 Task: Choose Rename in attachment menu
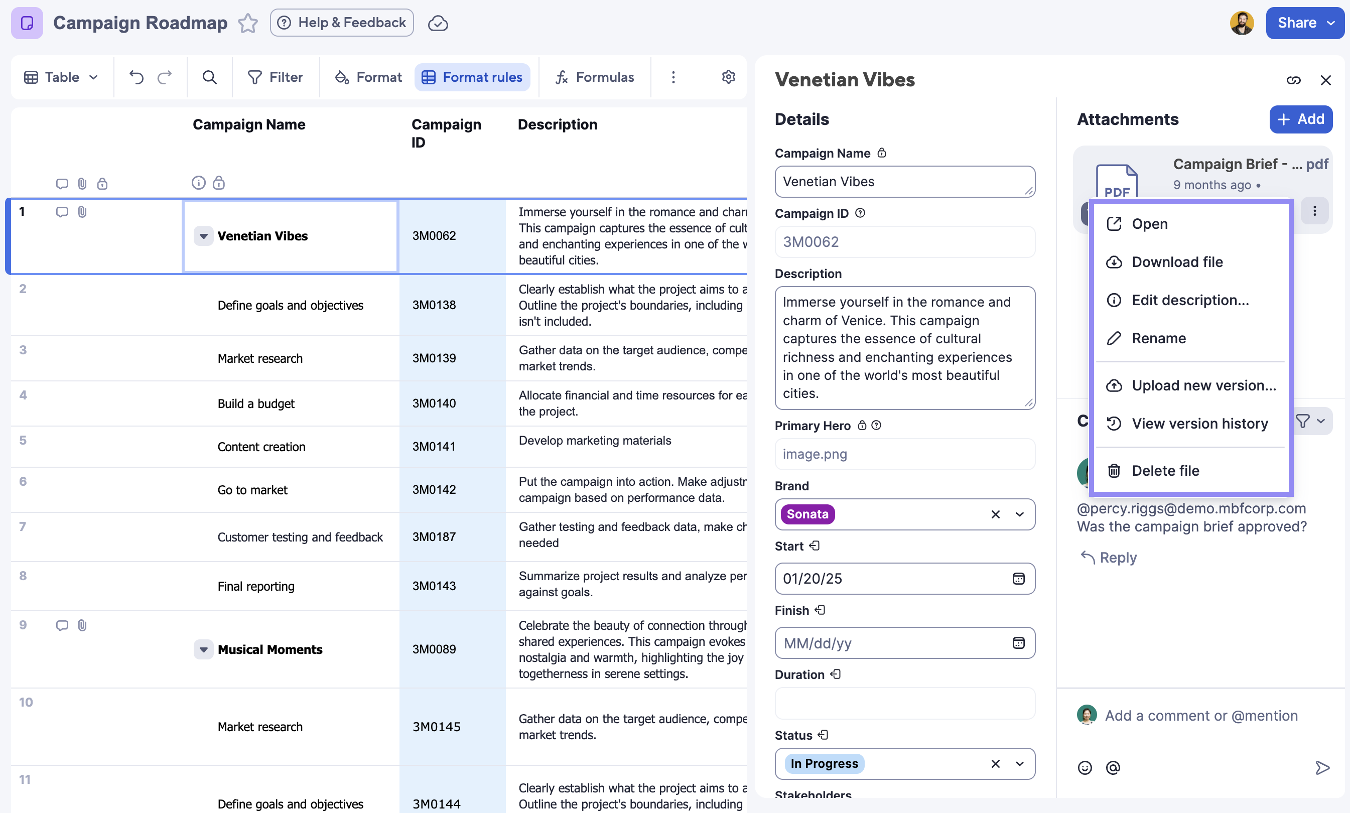tap(1190, 339)
